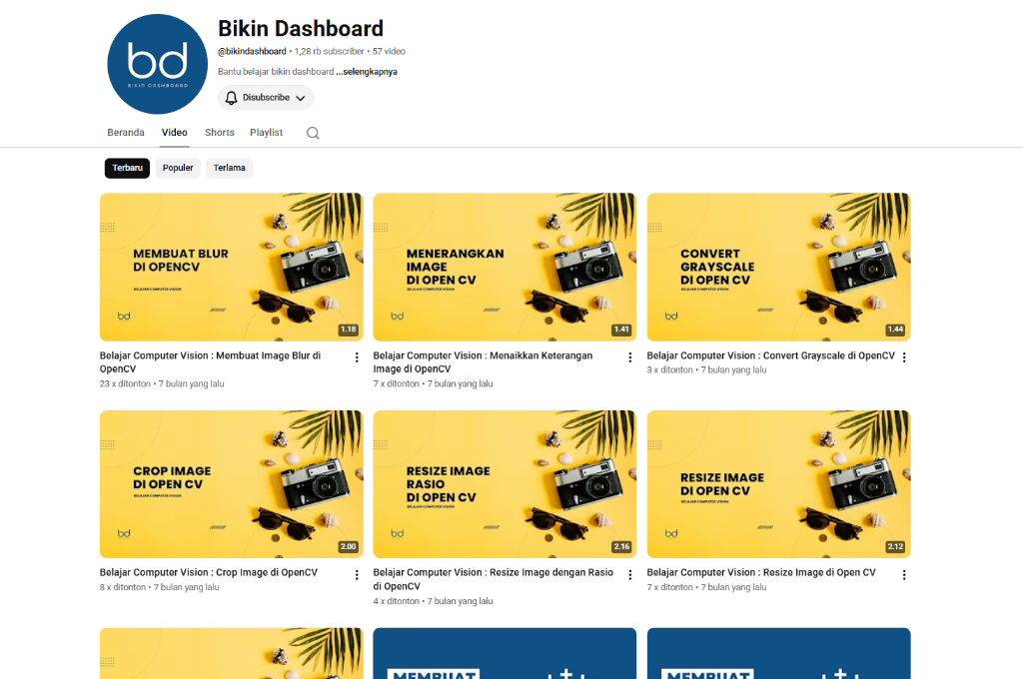The width and height of the screenshot is (1023, 679).
Task: Select the Populer sort chip
Action: 178,168
